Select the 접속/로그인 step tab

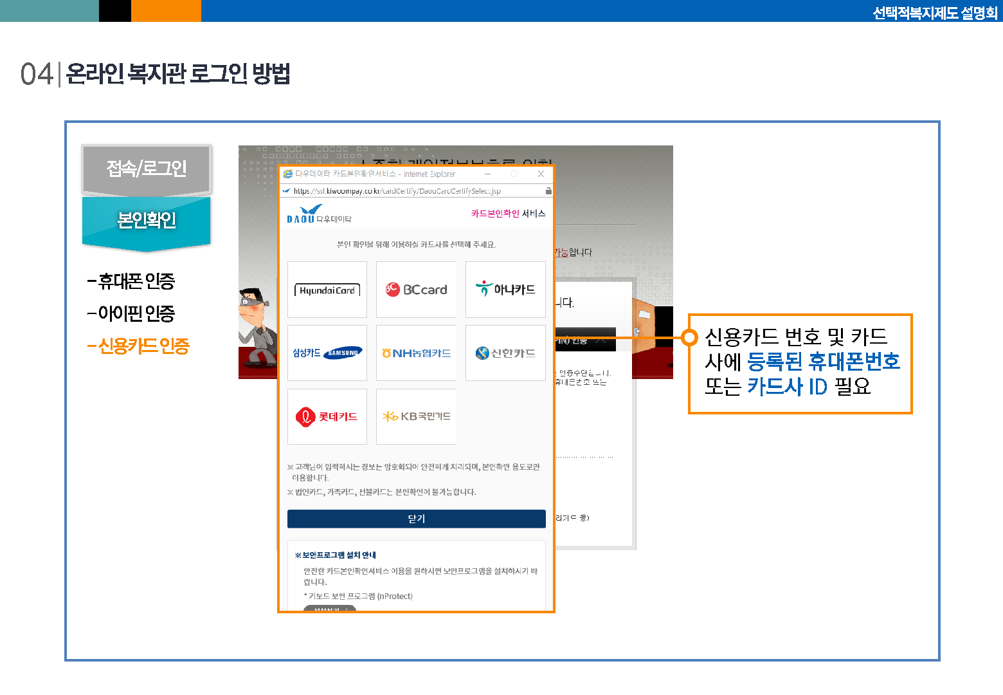[x=147, y=169]
